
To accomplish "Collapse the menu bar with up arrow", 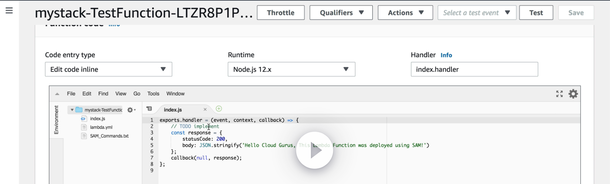I will (x=57, y=94).
